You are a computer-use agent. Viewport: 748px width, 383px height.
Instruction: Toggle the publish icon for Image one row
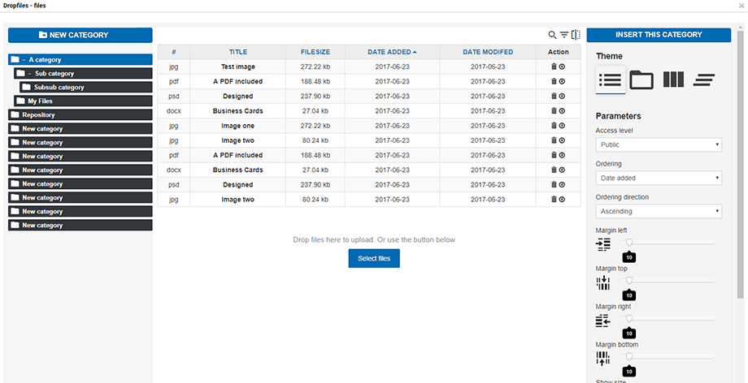(562, 126)
